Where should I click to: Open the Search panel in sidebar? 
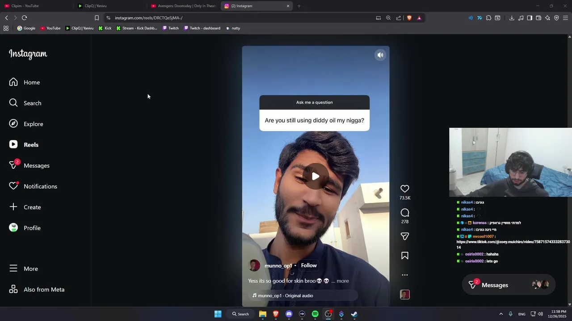[25, 103]
